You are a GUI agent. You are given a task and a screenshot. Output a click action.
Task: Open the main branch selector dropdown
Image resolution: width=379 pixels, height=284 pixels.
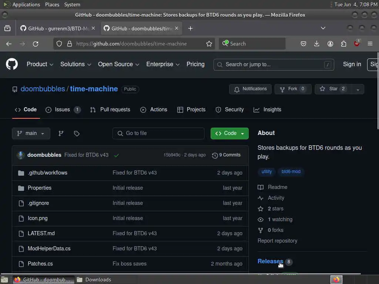point(31,133)
